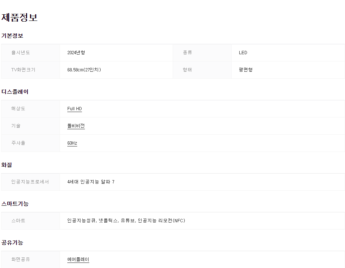Select the 기본정보 section heading

[x=12, y=36]
